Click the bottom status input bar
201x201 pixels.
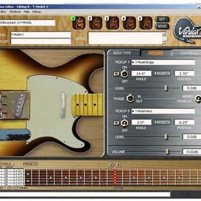pos(85,194)
